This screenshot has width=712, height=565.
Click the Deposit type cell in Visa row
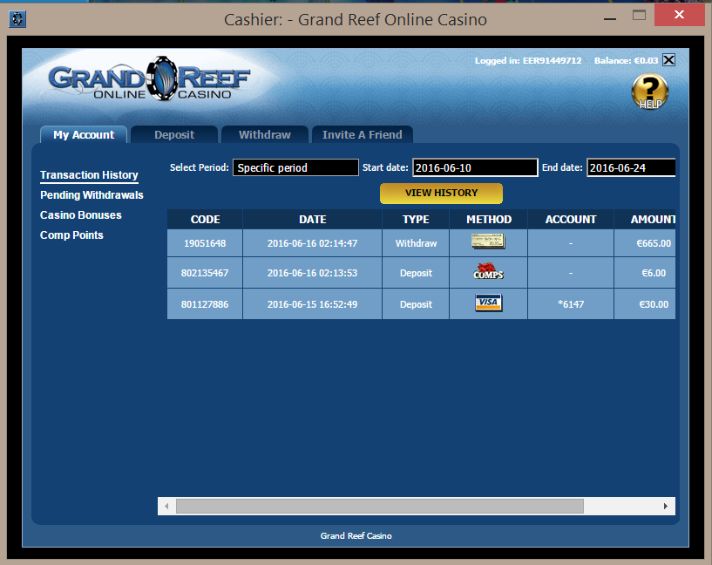coord(416,304)
